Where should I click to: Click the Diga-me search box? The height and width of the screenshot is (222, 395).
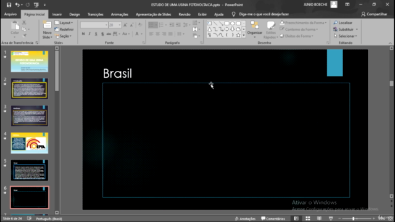coord(264,14)
